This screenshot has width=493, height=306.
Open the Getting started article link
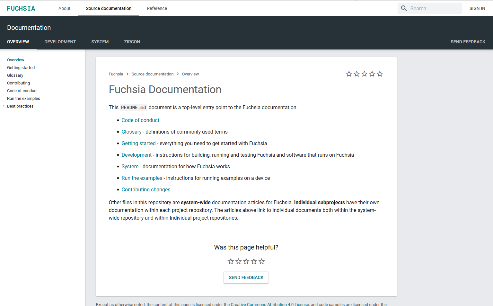tap(138, 143)
